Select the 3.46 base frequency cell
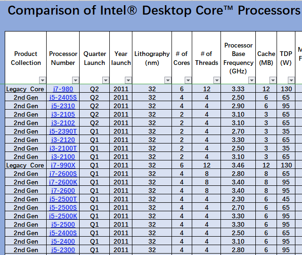This screenshot has height=255, width=302. coord(238,165)
